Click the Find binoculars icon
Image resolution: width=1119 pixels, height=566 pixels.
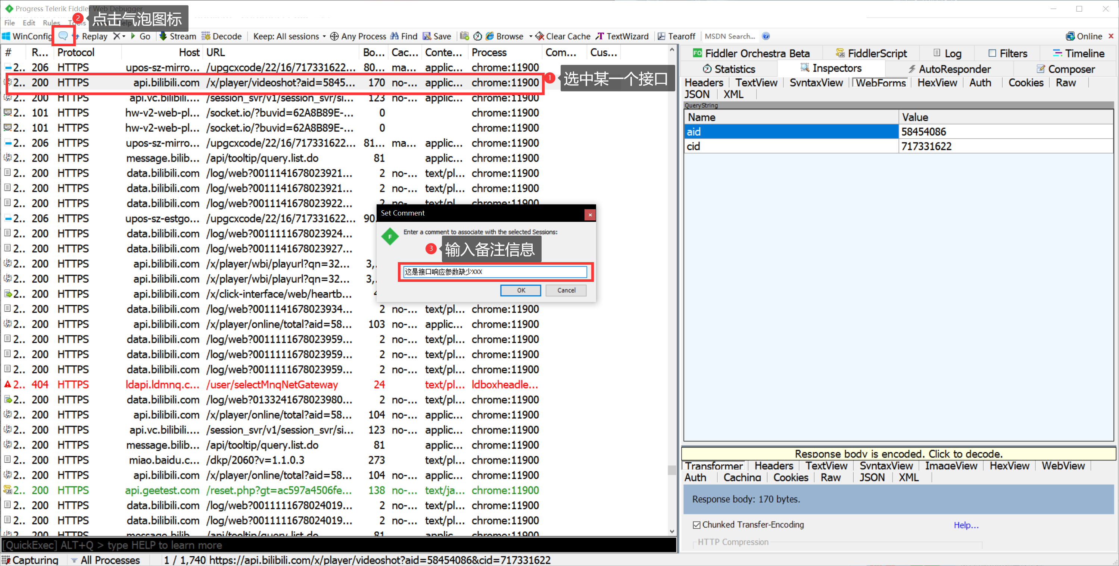click(395, 36)
